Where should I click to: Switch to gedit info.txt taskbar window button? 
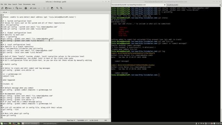point(31,124)
